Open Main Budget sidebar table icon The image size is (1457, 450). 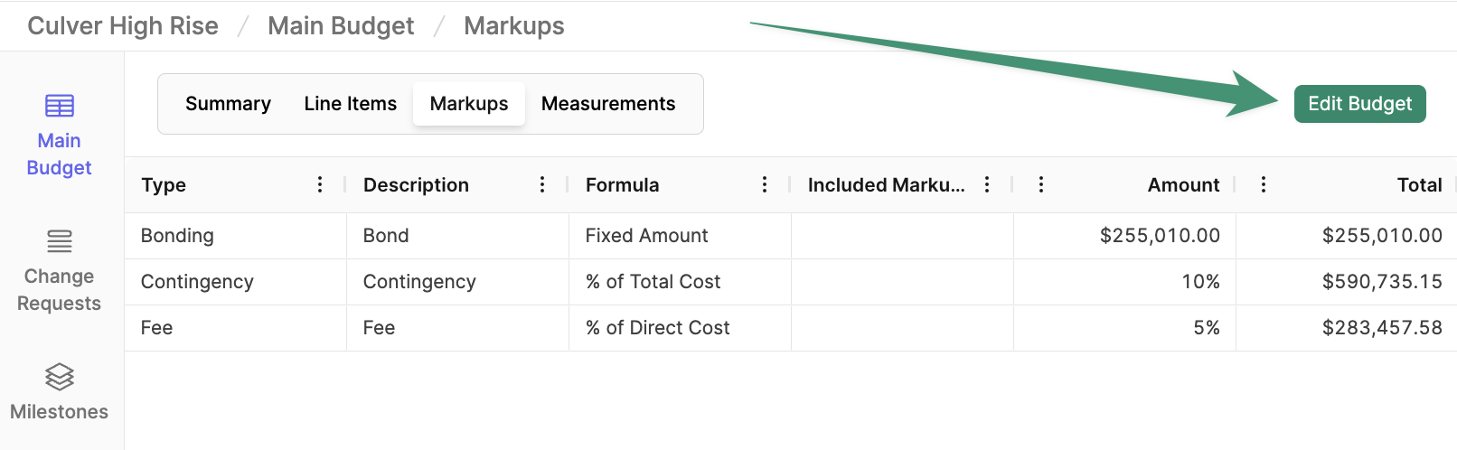pyautogui.click(x=60, y=106)
